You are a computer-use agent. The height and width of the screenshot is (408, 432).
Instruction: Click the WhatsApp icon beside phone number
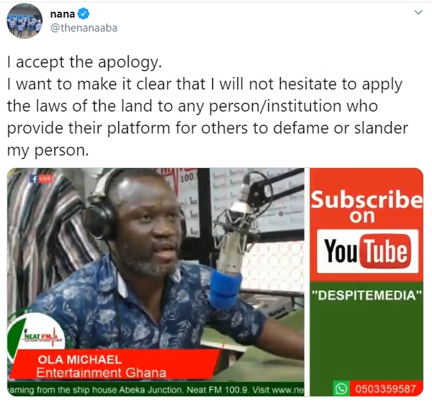[x=341, y=389]
